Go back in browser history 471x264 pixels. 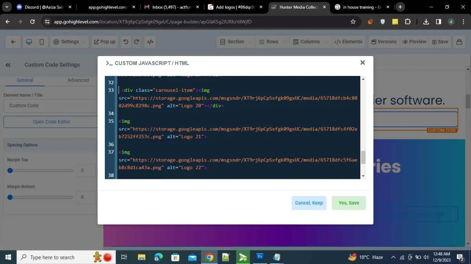[x=7, y=22]
